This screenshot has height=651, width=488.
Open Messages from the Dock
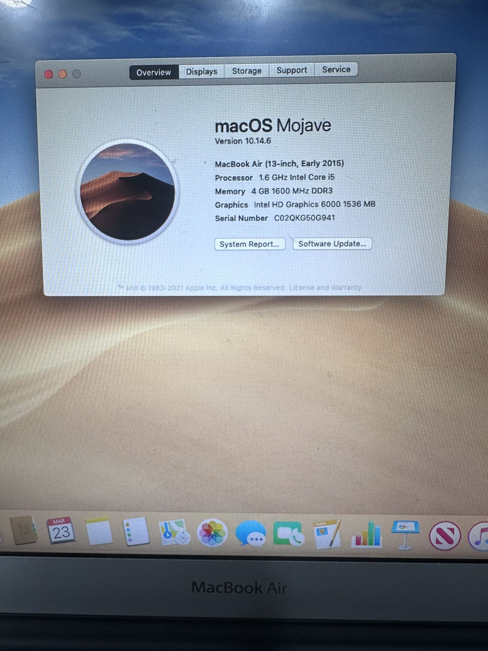pos(251,533)
